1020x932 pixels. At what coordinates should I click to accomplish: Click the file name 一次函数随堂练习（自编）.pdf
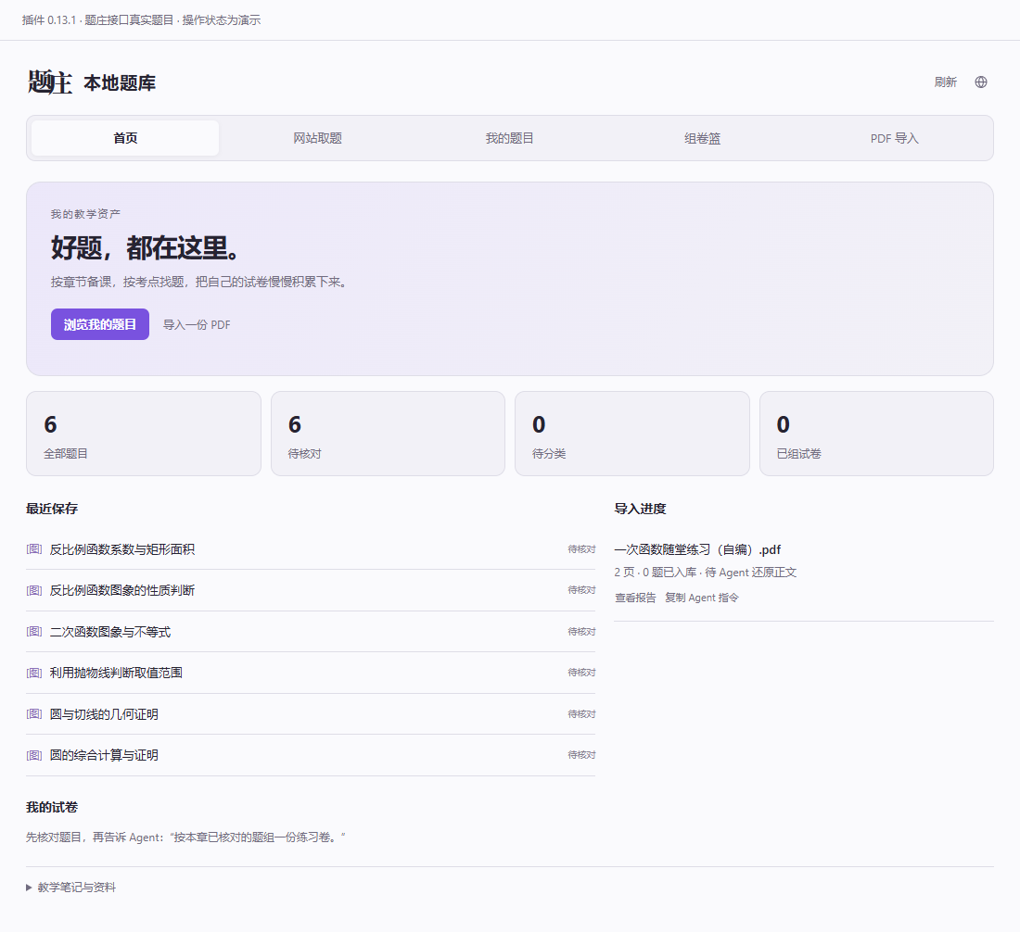point(697,549)
